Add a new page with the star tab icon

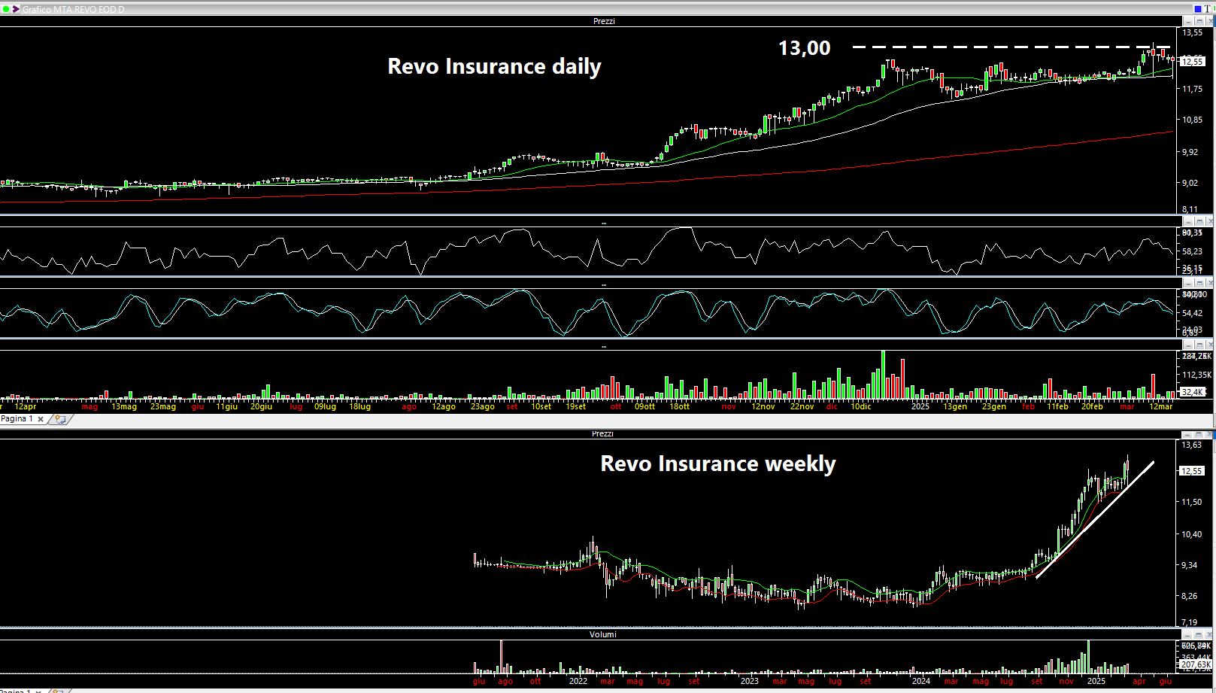[x=60, y=419]
